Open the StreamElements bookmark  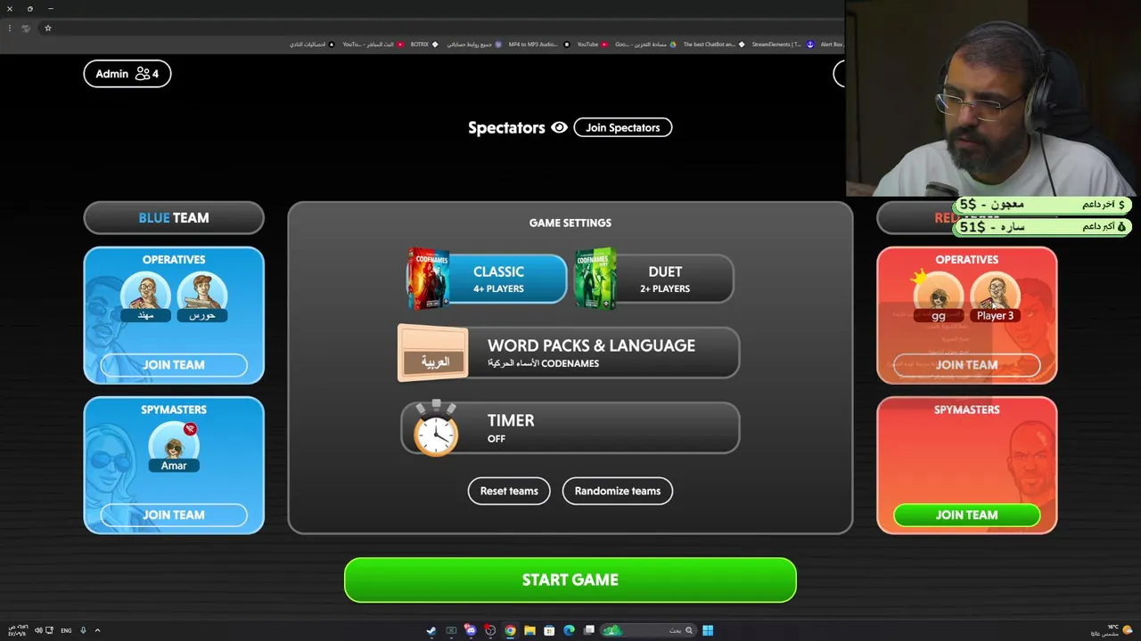(x=781, y=44)
